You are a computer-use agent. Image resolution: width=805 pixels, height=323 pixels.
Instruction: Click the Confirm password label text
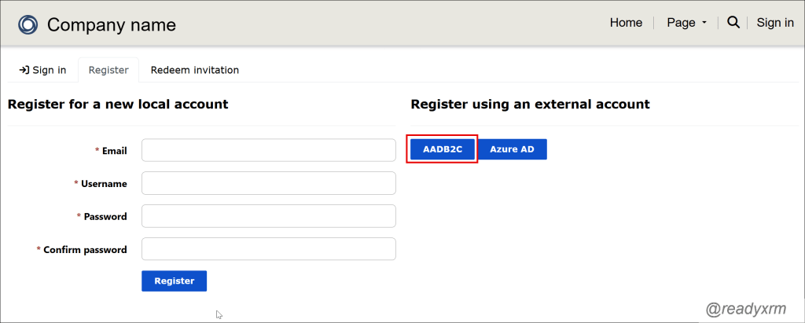[x=85, y=250]
